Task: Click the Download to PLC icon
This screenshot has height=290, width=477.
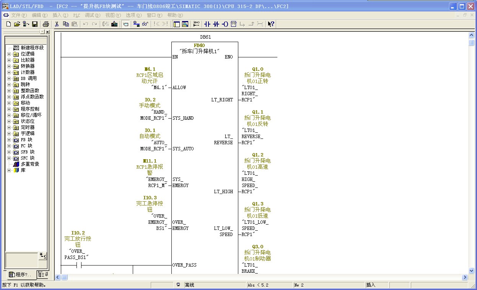Action: [x=114, y=24]
